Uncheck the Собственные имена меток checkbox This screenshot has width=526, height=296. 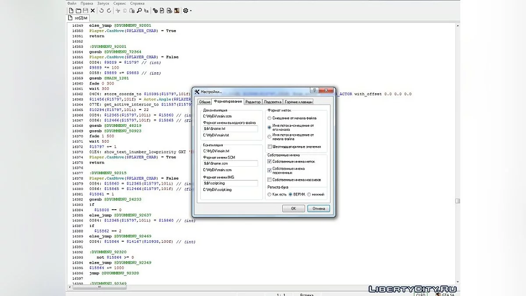click(x=270, y=161)
